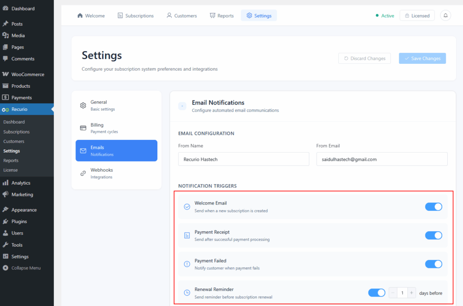Click the Plugins icon in sidebar
The width and height of the screenshot is (463, 306).
[5, 221]
